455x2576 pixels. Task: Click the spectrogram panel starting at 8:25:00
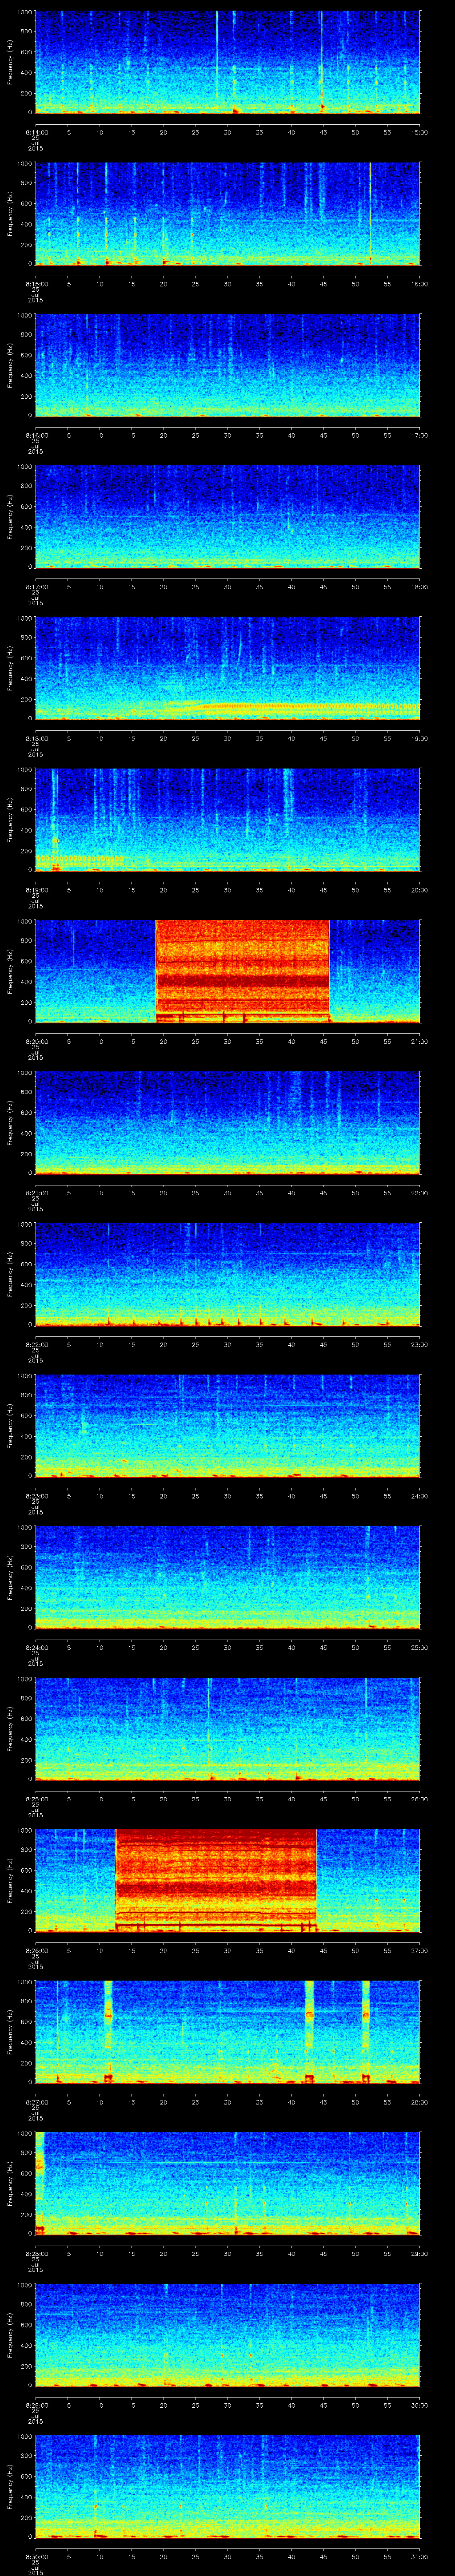point(228,1729)
